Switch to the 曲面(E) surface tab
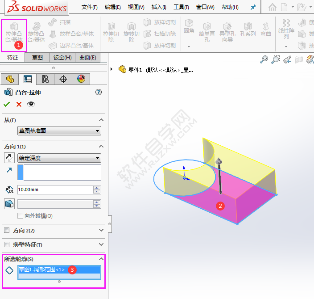 click(88, 58)
